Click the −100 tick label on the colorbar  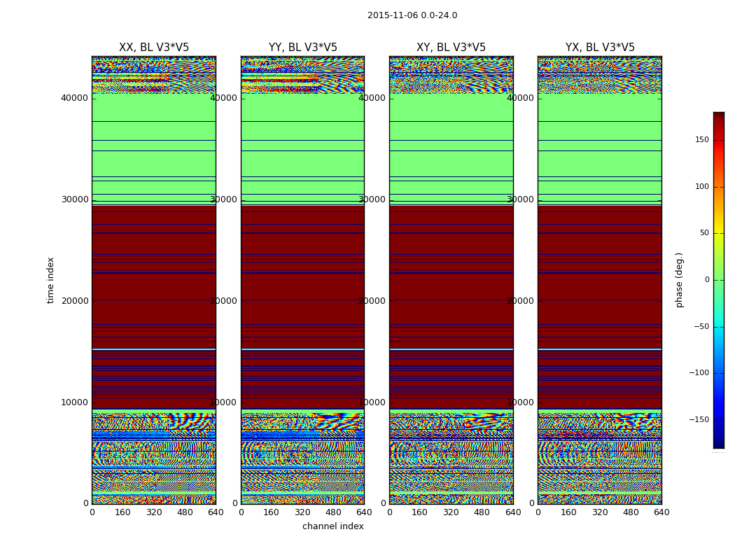click(699, 372)
